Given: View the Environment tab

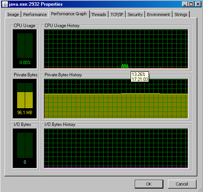Looking at the screenshot, I should (158, 15).
